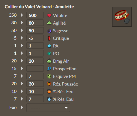The width and height of the screenshot is (137, 116).
Task: Click the magnifying glass Prospection icon
Action: pyautogui.click(x=49, y=69)
